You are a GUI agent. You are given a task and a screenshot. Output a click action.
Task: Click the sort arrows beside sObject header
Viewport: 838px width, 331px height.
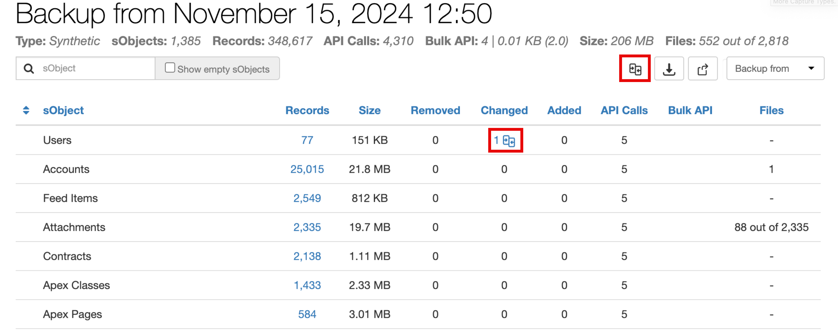pos(26,110)
